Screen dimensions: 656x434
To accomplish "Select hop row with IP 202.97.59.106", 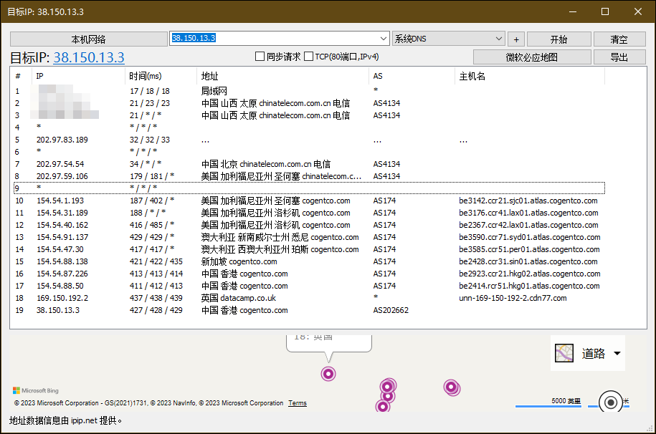I will click(x=62, y=176).
